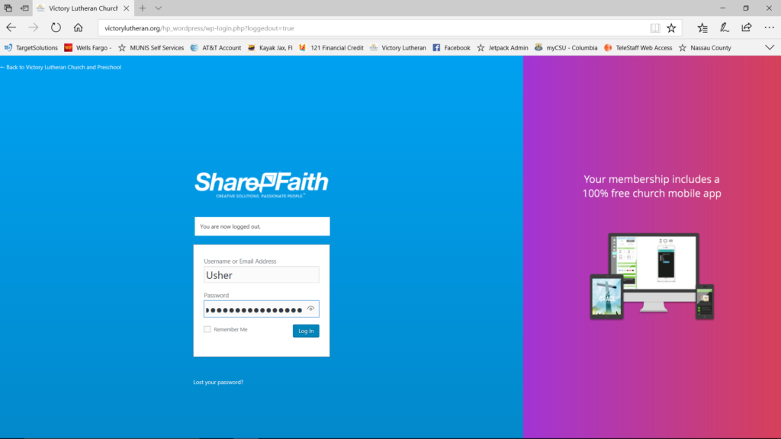Image resolution: width=781 pixels, height=439 pixels.
Task: Open web notes pen icon
Action: point(725,28)
